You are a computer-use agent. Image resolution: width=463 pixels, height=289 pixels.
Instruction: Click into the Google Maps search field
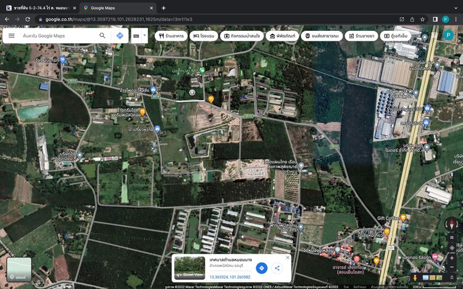pos(56,36)
